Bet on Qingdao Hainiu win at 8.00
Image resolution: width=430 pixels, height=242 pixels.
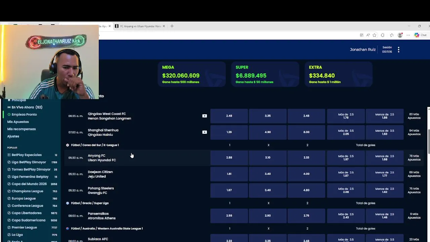click(x=306, y=132)
